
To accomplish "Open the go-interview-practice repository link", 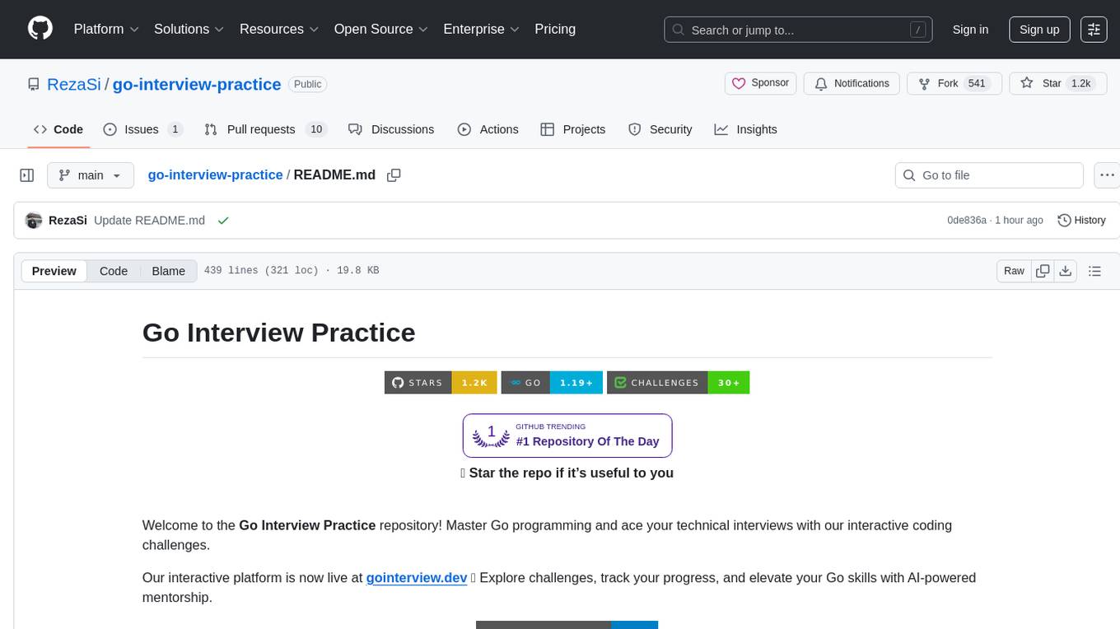I will (x=197, y=84).
